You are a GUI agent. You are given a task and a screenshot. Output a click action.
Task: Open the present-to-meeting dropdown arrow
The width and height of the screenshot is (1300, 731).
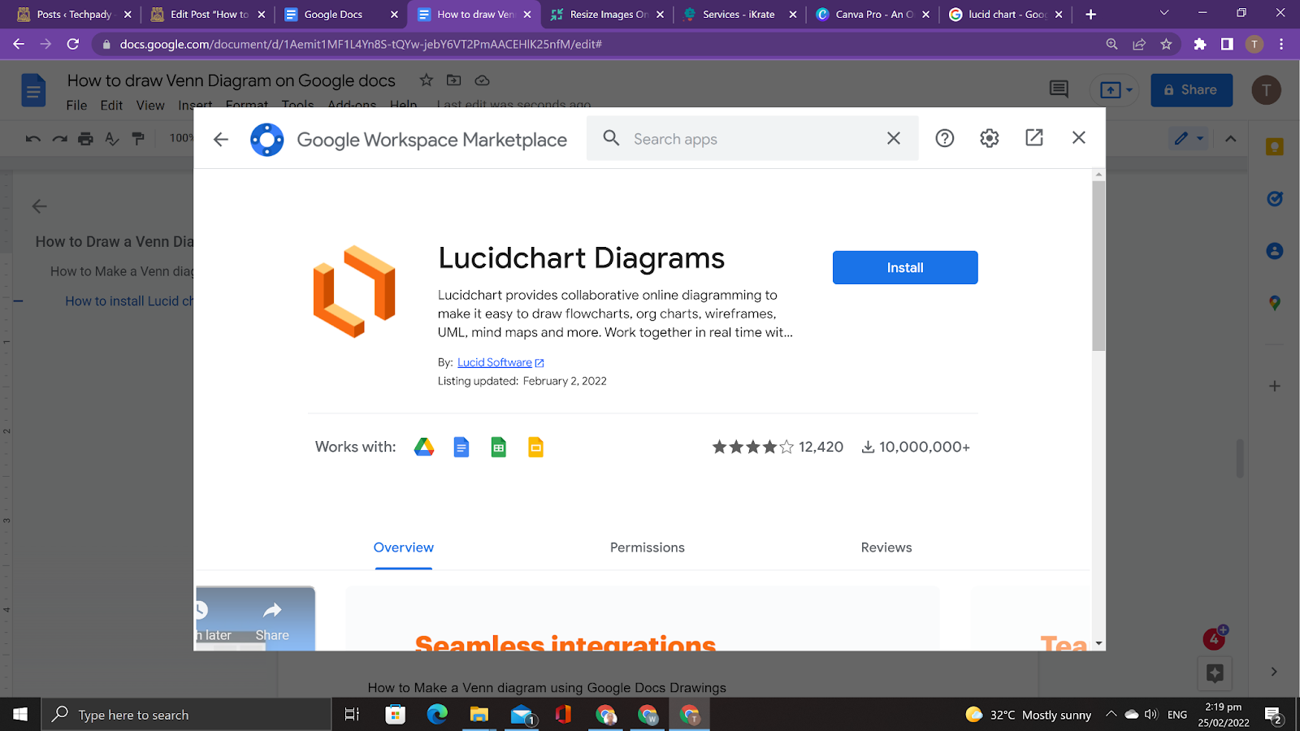pyautogui.click(x=1129, y=90)
